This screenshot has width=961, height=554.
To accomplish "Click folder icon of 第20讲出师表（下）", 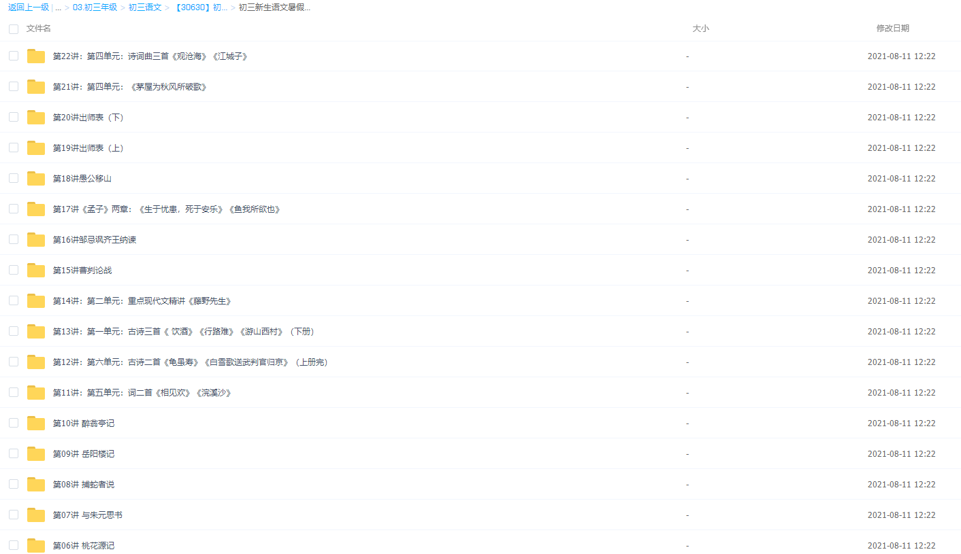I will (36, 118).
